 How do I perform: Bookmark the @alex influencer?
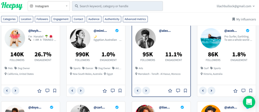pyautogui.click(x=185, y=91)
